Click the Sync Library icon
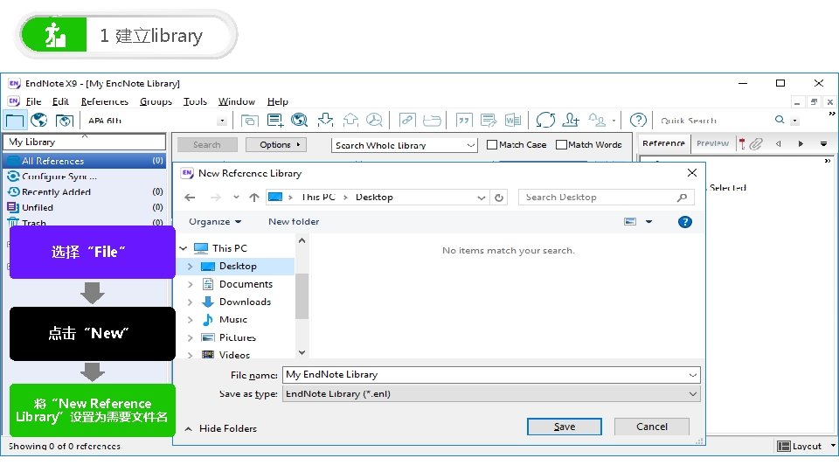The image size is (839, 472). (545, 120)
